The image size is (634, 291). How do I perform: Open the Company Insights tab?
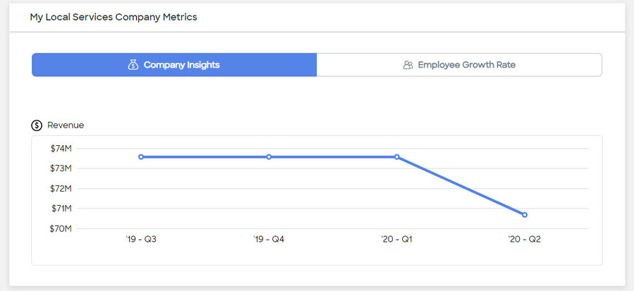tap(174, 65)
